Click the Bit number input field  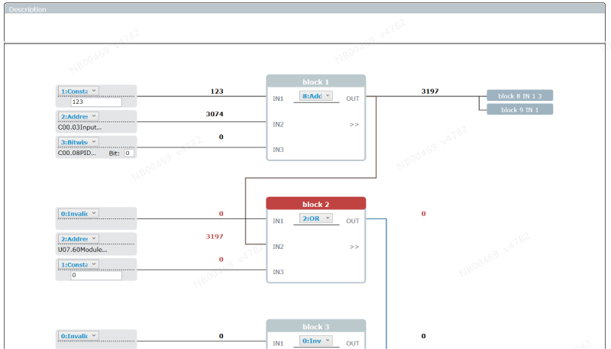pos(129,153)
